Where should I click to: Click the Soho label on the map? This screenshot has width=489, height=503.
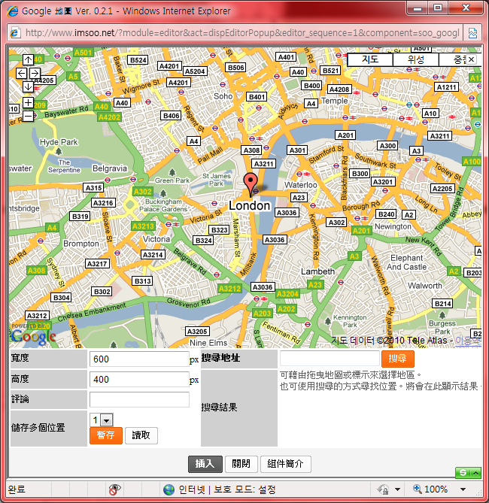click(223, 96)
